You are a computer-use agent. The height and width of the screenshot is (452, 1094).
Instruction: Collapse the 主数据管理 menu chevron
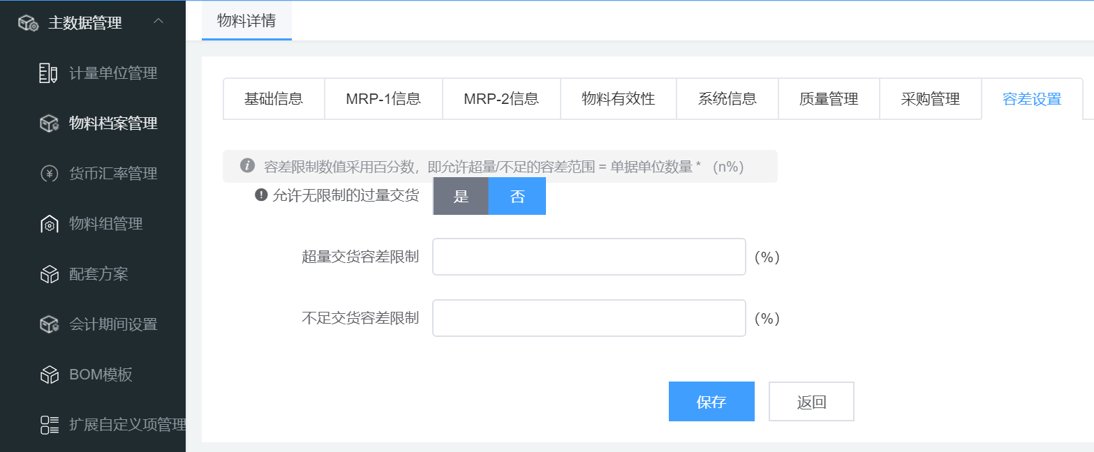[x=158, y=22]
